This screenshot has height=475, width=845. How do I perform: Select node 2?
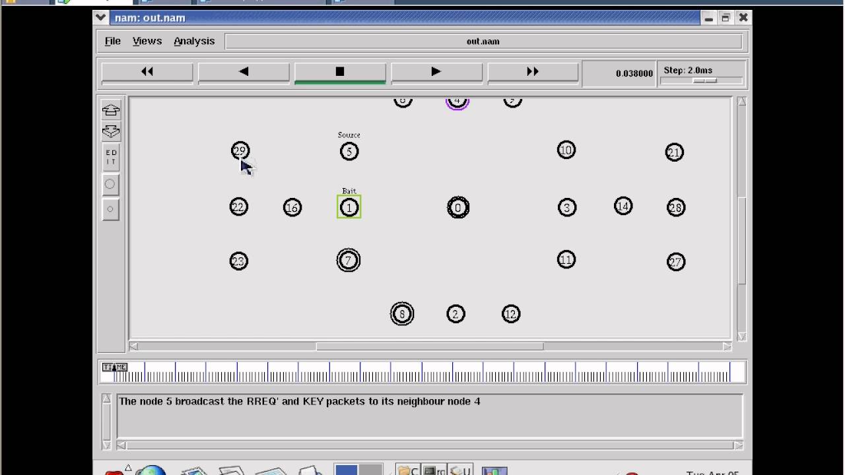456,314
